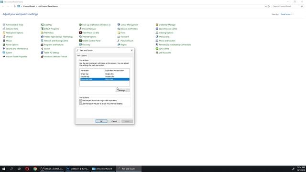
Task: Toggle pen button as right-click equivalent checkbox
Action: (81, 100)
